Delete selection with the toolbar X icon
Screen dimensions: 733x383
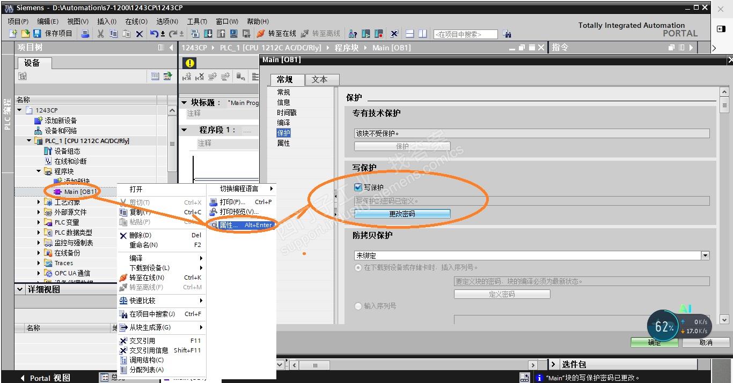coord(140,34)
